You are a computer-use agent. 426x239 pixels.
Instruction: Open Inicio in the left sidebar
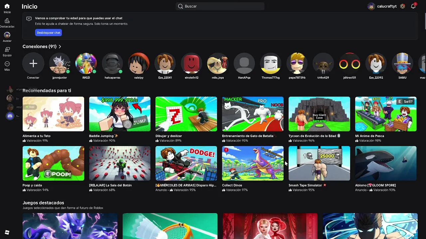click(7, 9)
